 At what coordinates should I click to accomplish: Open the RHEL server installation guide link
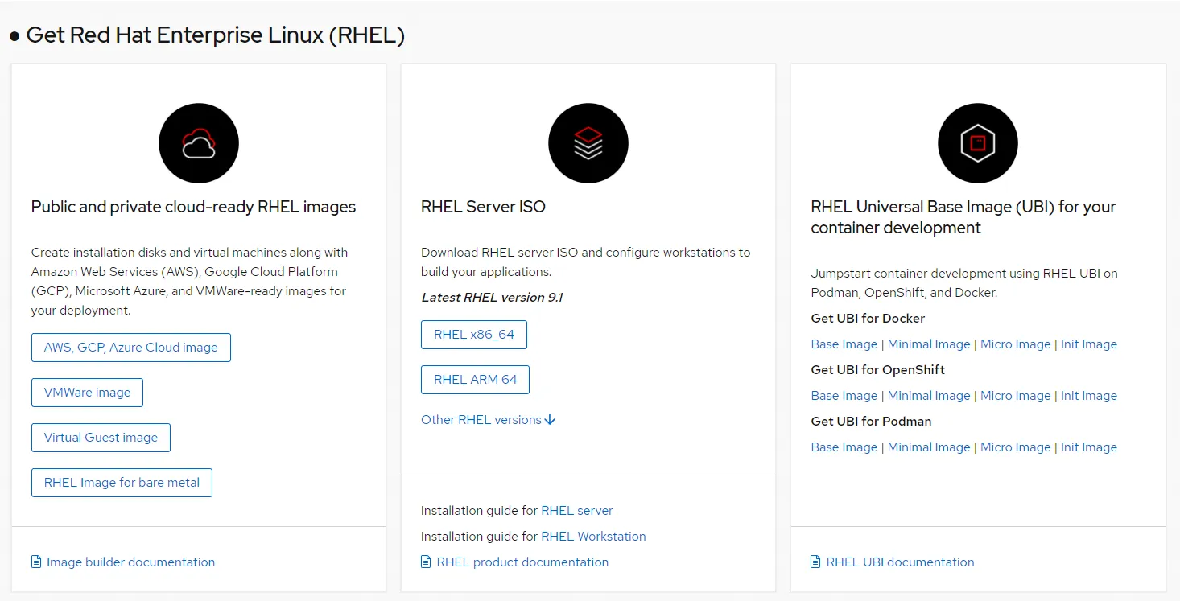tap(576, 510)
